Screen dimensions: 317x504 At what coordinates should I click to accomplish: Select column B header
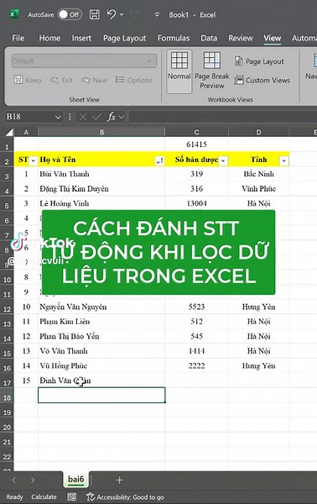tap(101, 132)
